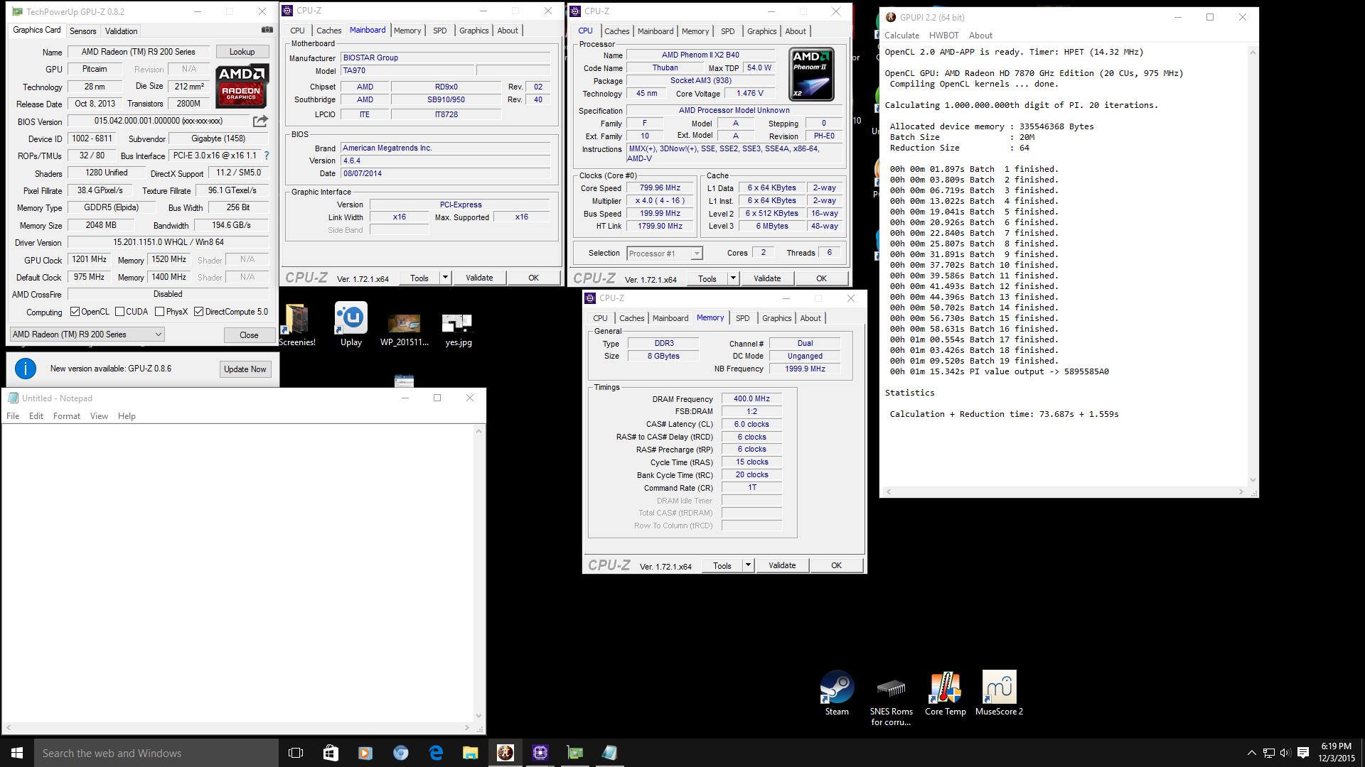Click the GPUPI vertical scrollbar up arrow

(x=1253, y=53)
